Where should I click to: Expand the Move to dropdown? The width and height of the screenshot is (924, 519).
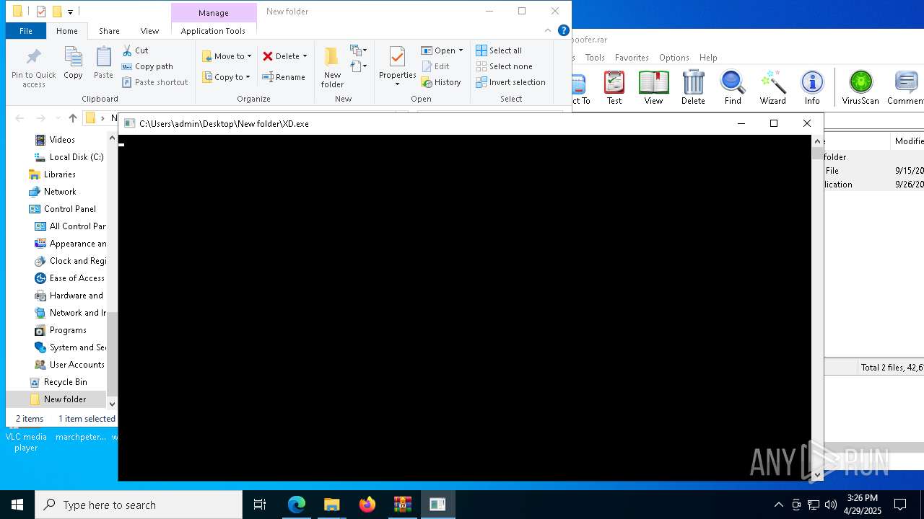click(x=250, y=56)
